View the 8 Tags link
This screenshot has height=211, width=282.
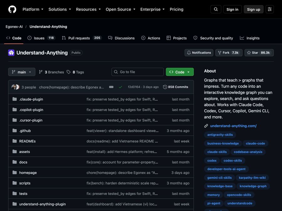75,72
